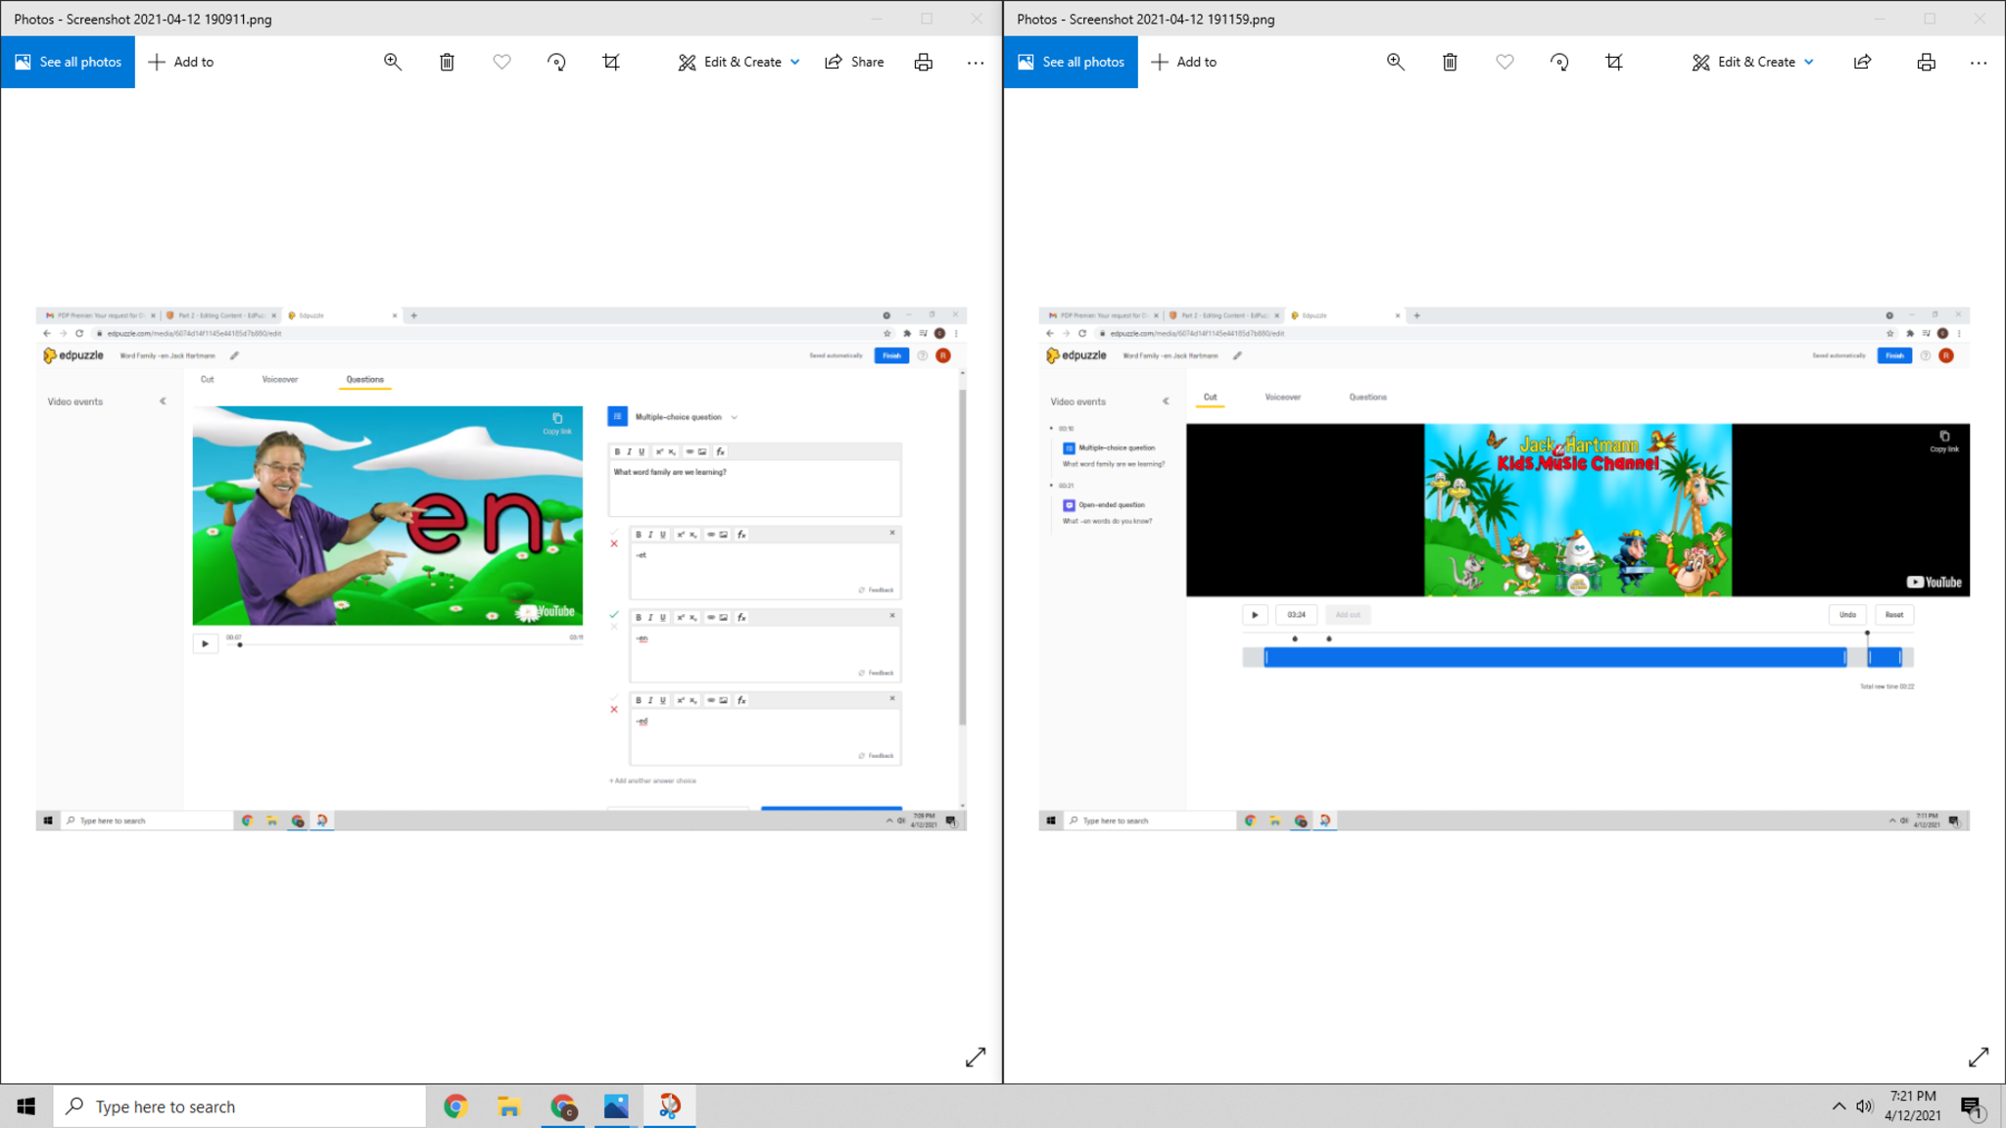This screenshot has height=1128, width=2006.
Task: Toggle full screen in left Photos window
Action: [976, 1057]
